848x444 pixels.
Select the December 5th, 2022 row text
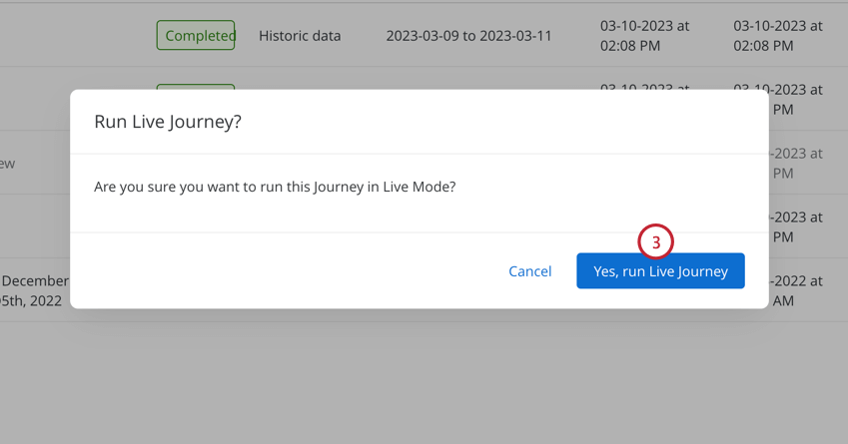coord(35,290)
